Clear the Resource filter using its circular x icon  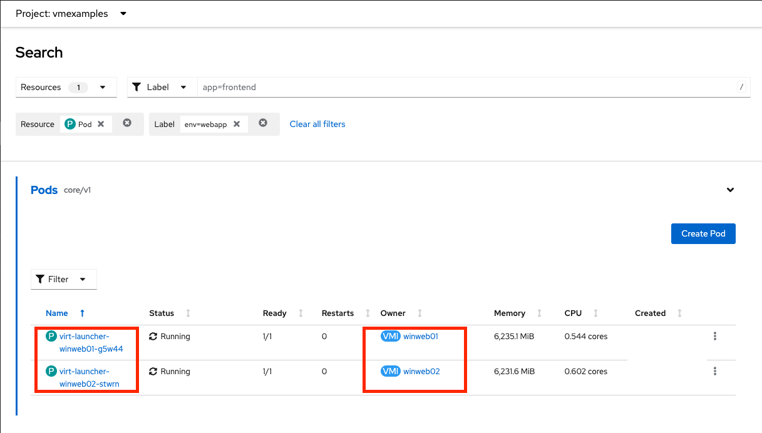coord(127,124)
